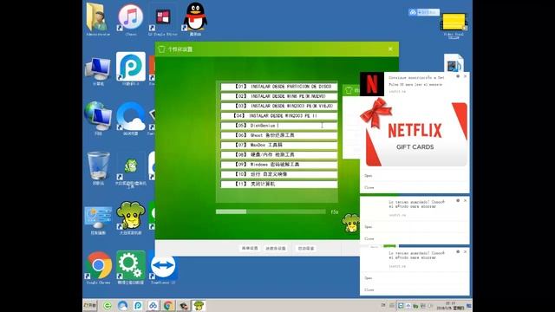555x312 pixels.
Task: Open the QQ penguin desktop icon
Action: tap(195, 18)
